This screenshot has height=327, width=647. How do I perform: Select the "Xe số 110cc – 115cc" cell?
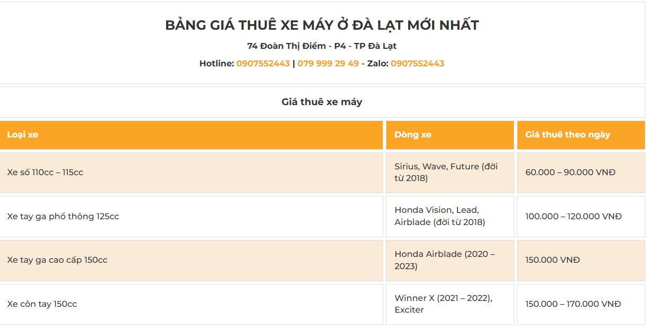coord(45,173)
